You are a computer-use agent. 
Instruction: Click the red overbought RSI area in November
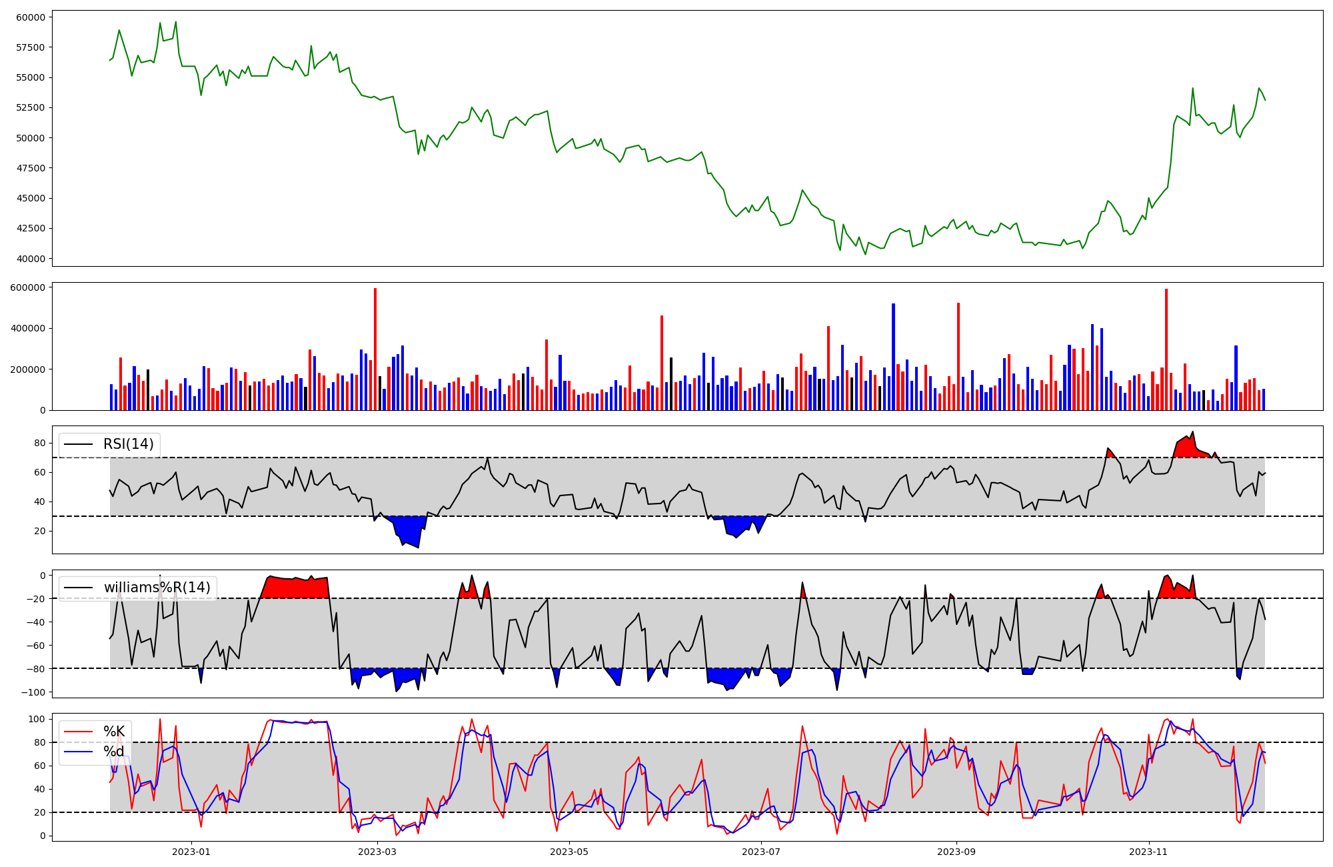(x=1188, y=448)
